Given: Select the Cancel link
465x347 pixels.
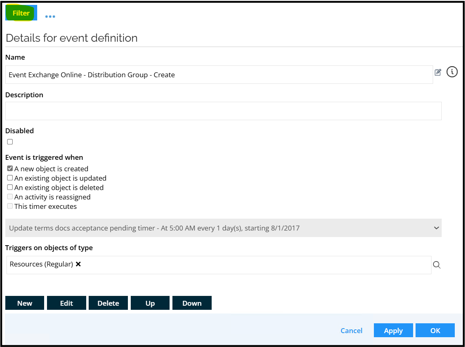Looking at the screenshot, I should tap(351, 330).
